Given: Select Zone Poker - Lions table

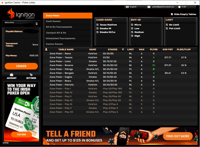Looking at the screenshot, I should pyautogui.click(x=120, y=61).
